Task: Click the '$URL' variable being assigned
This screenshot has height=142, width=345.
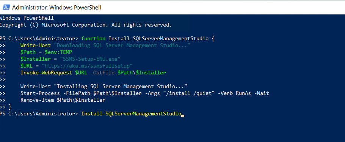Action: point(27,66)
